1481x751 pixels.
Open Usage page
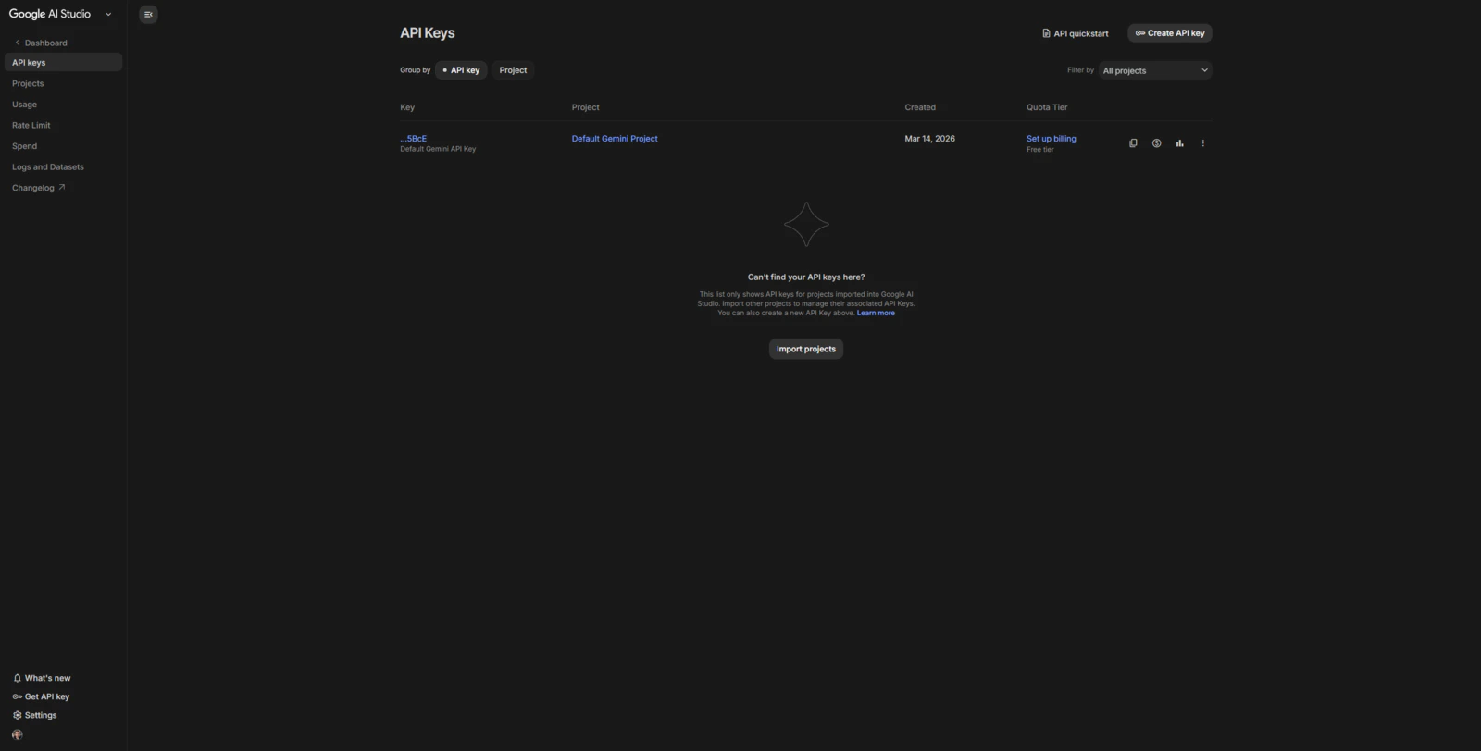(x=24, y=105)
